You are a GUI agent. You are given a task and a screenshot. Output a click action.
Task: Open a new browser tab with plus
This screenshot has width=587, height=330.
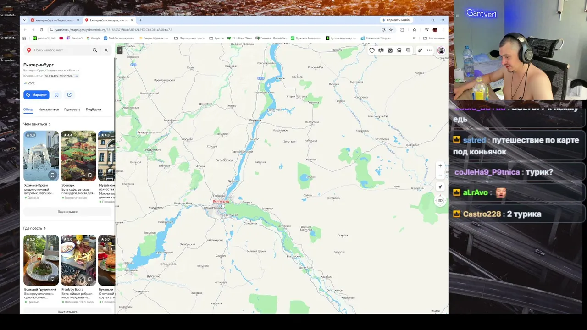tap(140, 20)
